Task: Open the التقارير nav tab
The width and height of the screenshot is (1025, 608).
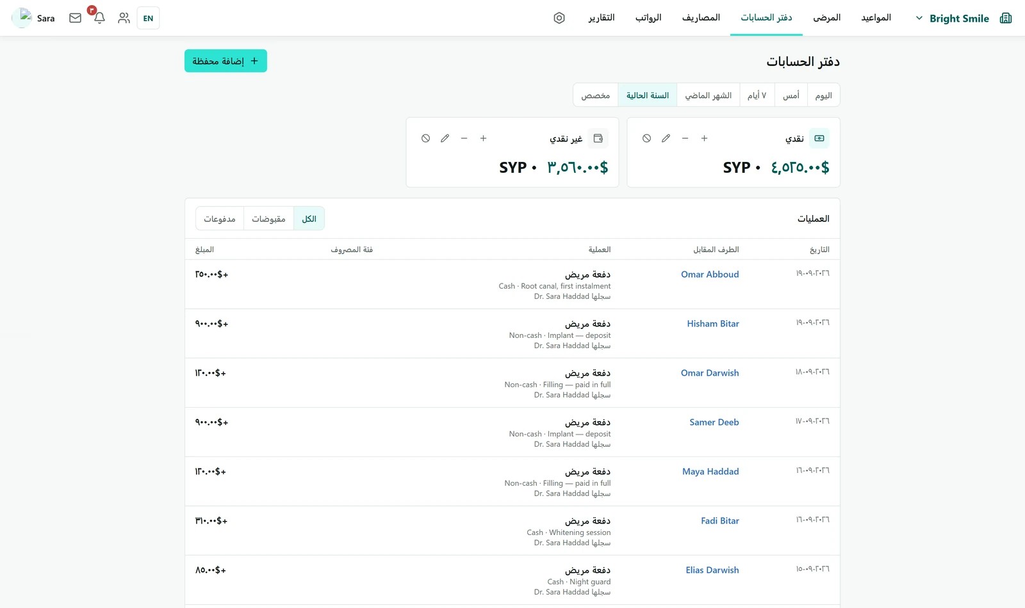Action: pyautogui.click(x=602, y=17)
